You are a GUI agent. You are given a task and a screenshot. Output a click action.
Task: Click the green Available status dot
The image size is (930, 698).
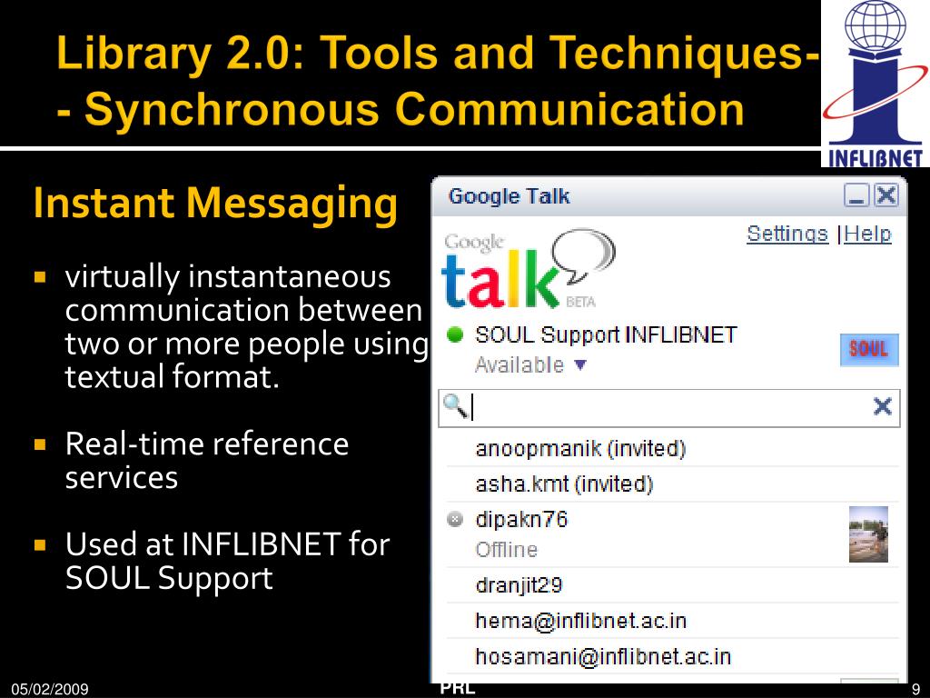(x=455, y=334)
